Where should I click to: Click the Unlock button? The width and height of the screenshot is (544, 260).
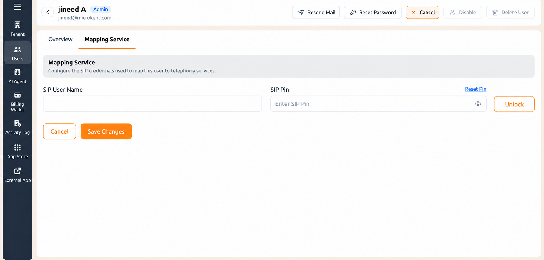[x=514, y=104]
